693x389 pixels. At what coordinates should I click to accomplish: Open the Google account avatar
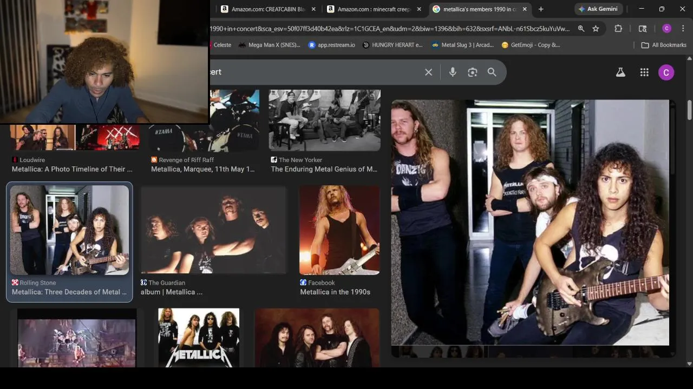[x=666, y=72]
